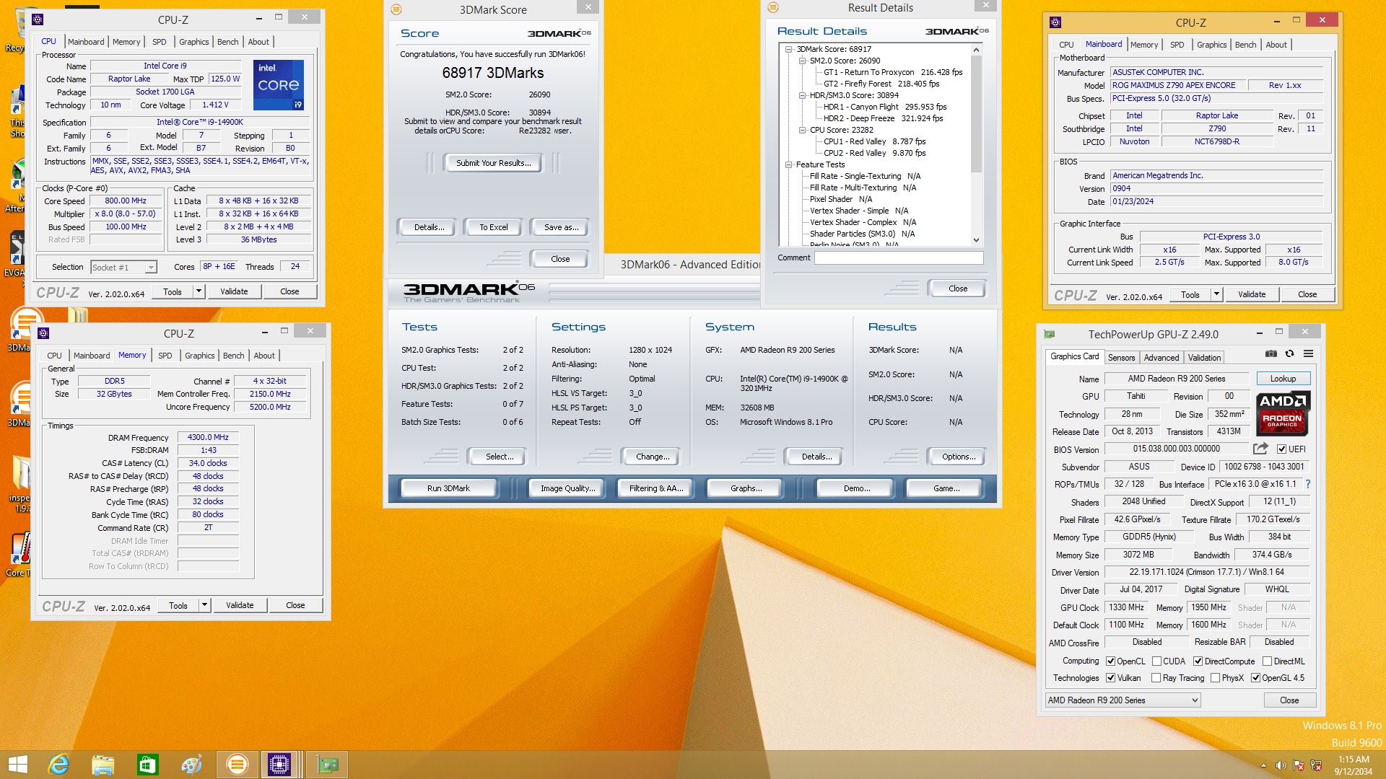Click the Image Quality button
1386x779 pixels.
[568, 488]
